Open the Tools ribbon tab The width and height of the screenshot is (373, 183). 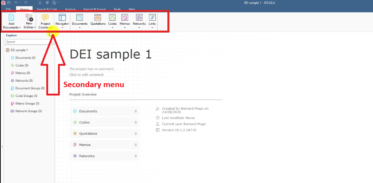coord(117,9)
